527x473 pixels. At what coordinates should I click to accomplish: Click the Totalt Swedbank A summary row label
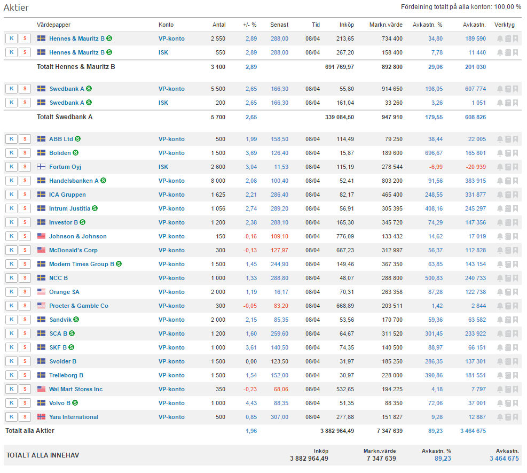[65, 117]
